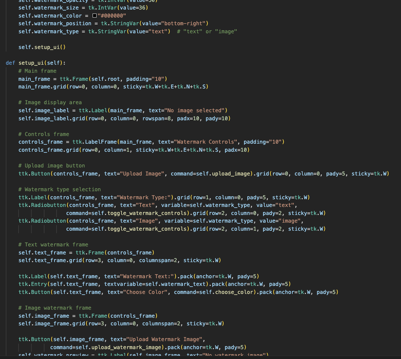The width and height of the screenshot is (401, 359).
Task: Click 'command=self.upload_image' argument
Action: tap(210, 174)
